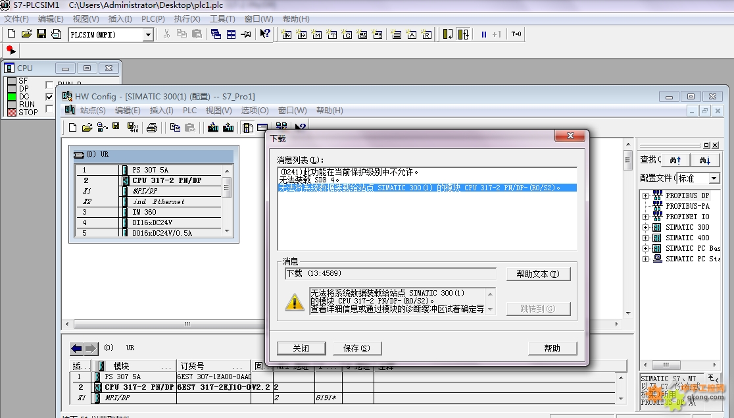Screen dimensions: 734x418
Task: Open the 站点(S) menu in HW Config
Action: click(93, 110)
